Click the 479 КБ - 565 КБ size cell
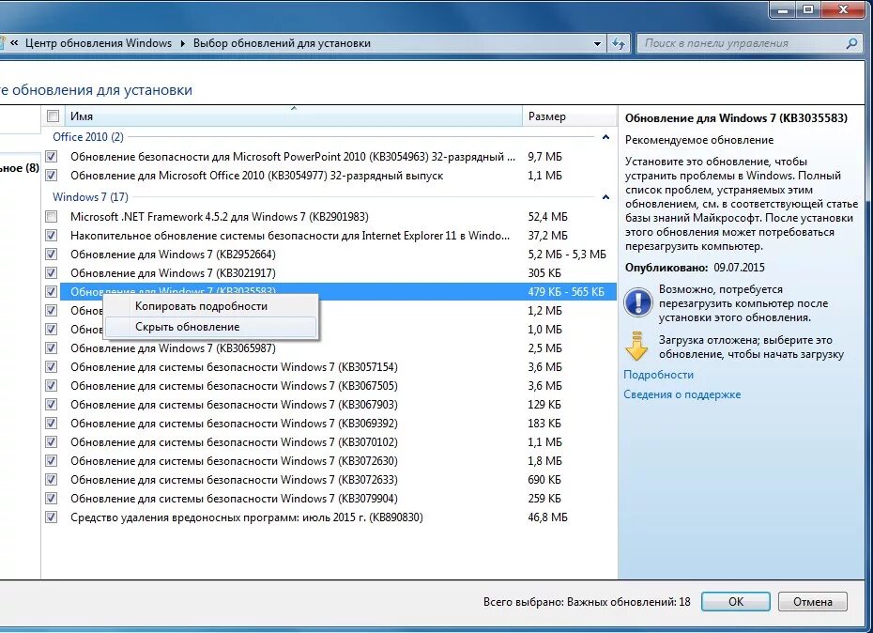Screen dimensions: 873x633 pos(566,291)
